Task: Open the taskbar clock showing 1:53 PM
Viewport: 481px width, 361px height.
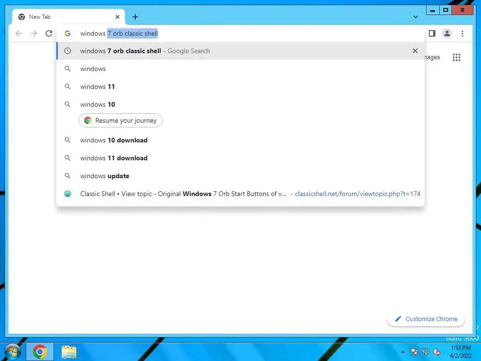Action: pos(461,352)
